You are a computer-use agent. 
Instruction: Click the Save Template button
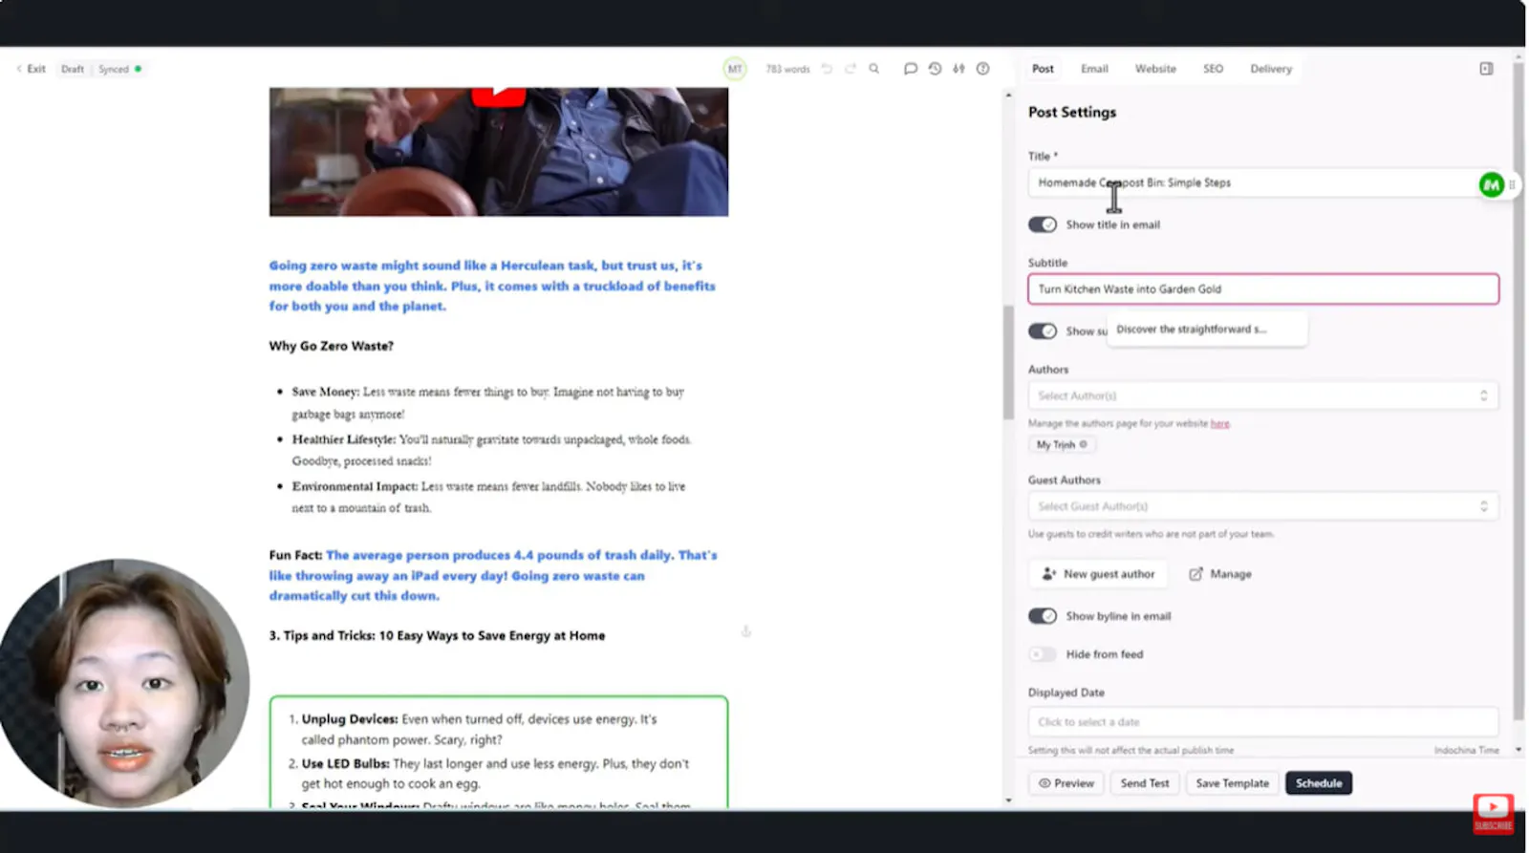pyautogui.click(x=1232, y=783)
